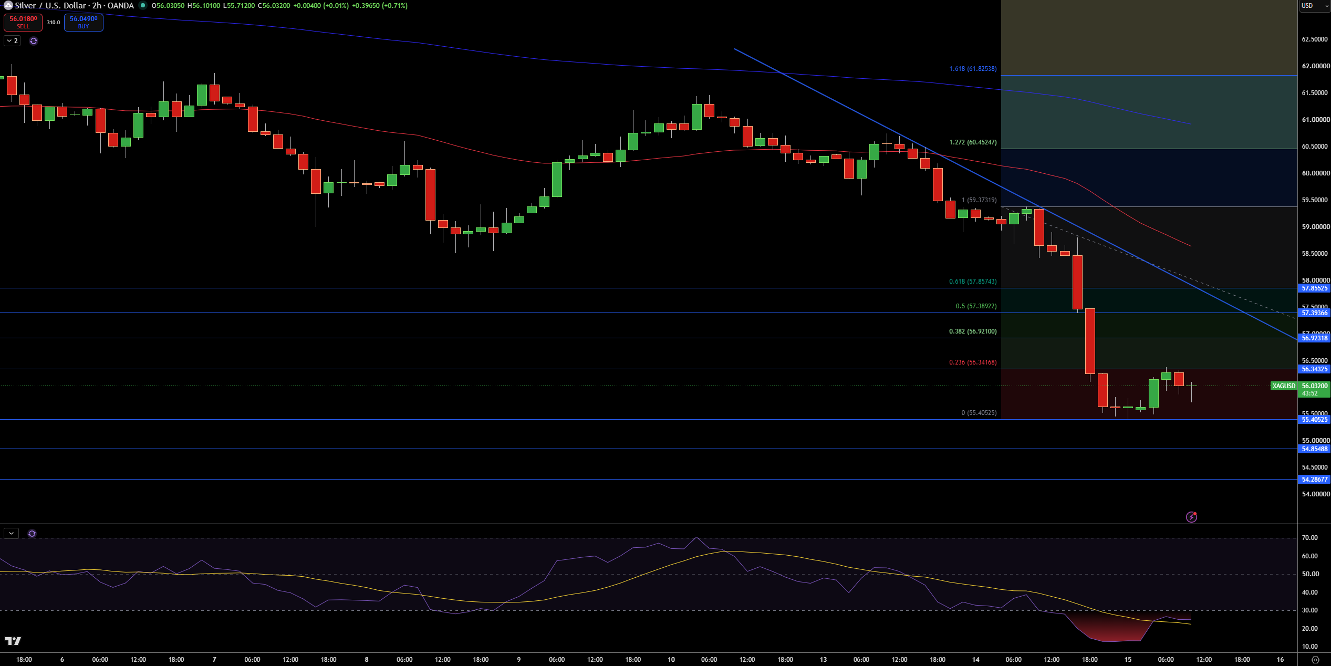Viewport: 1331px width, 666px height.
Task: Click the 0 (55.40525) Fibonacci label
Action: (979, 413)
